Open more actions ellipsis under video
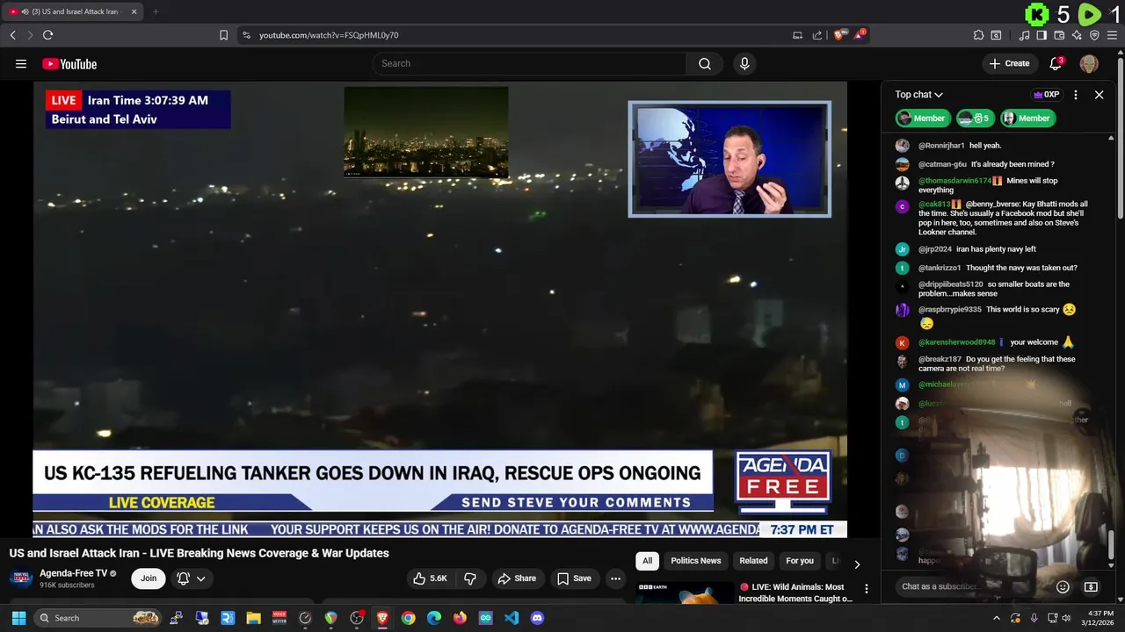Viewport: 1125px width, 632px height. (x=615, y=578)
